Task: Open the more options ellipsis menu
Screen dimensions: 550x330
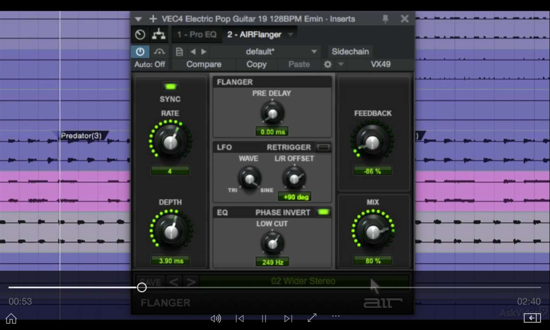Action: pos(336,316)
